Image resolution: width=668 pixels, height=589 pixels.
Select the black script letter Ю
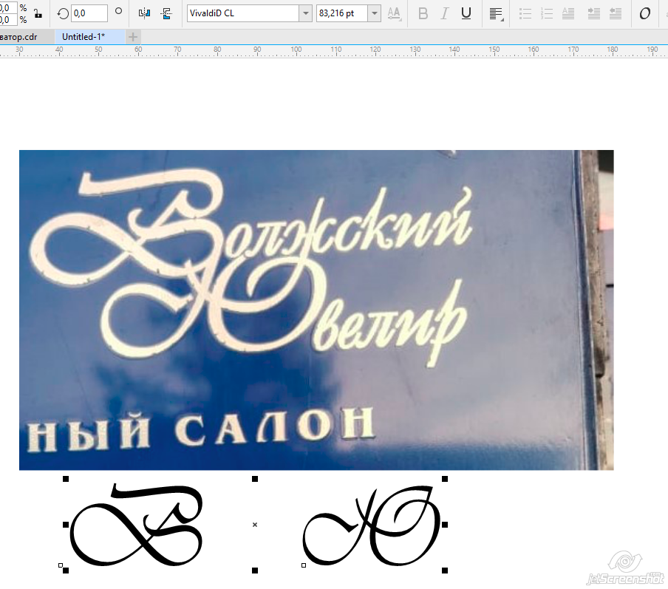(372, 526)
